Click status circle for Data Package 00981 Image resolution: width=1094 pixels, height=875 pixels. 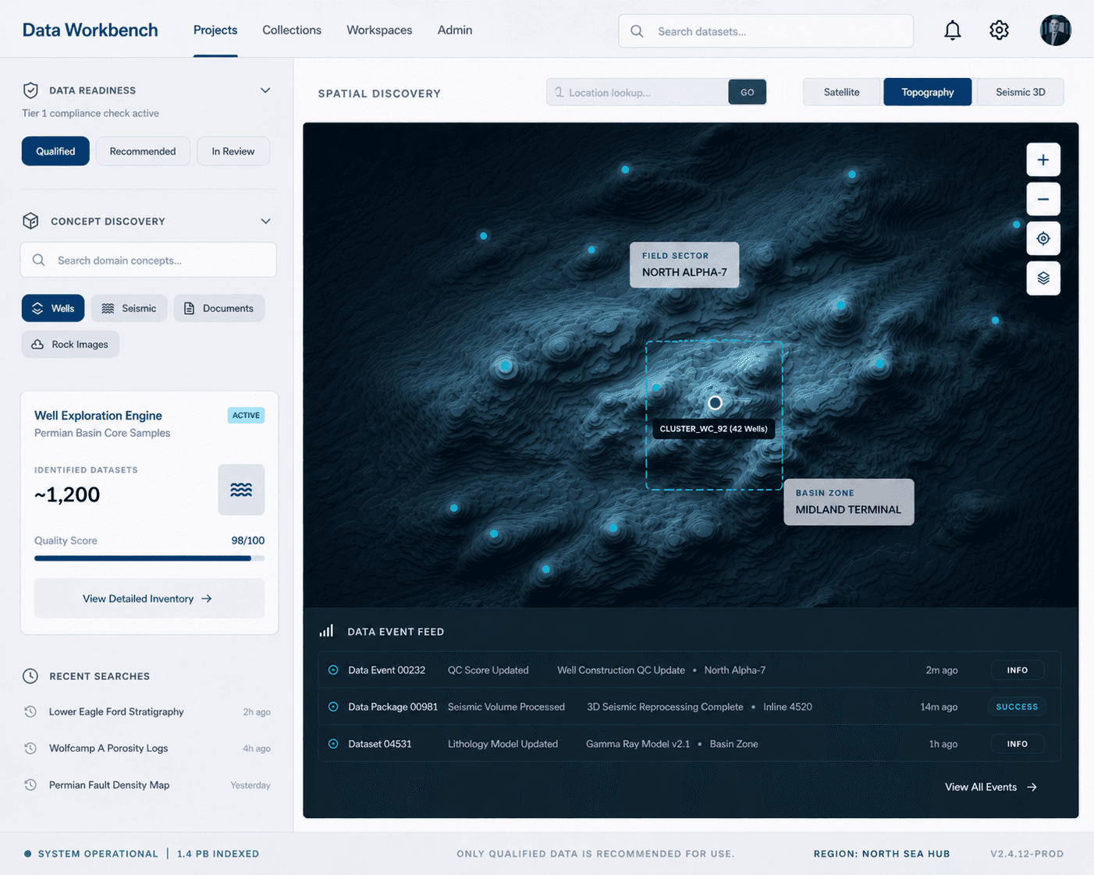coord(333,707)
